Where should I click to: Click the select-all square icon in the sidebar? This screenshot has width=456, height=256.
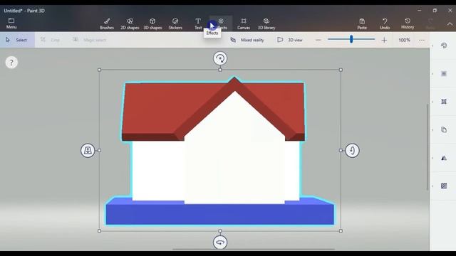tap(444, 73)
